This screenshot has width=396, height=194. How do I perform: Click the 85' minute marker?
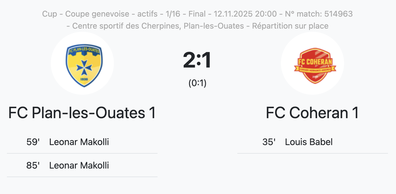33,165
